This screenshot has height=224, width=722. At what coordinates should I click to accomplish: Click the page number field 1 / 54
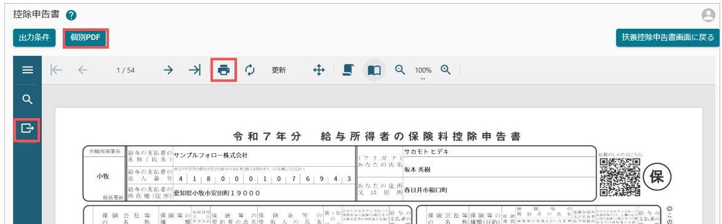(125, 70)
